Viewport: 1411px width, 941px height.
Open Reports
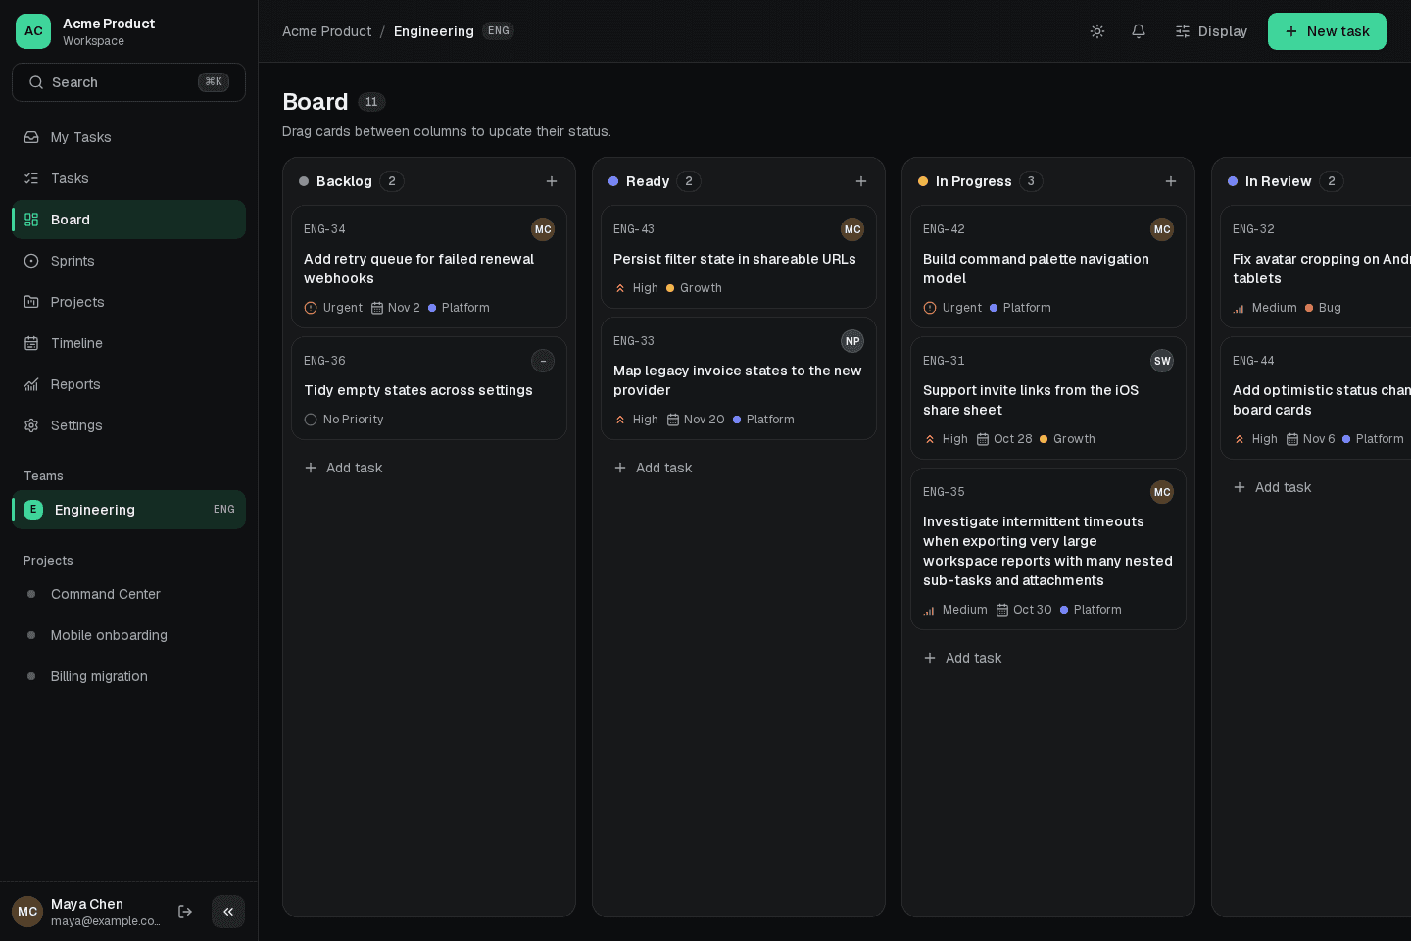pos(128,384)
